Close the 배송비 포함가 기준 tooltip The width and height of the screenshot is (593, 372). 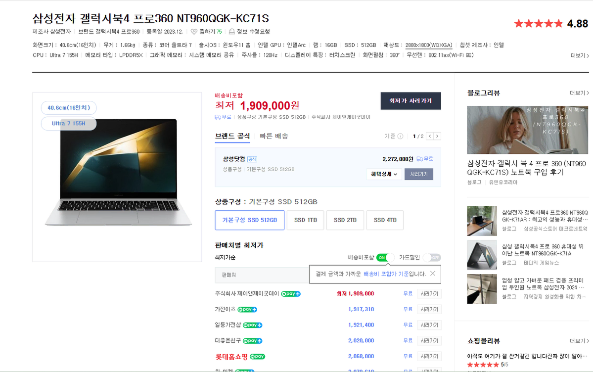pyautogui.click(x=433, y=273)
